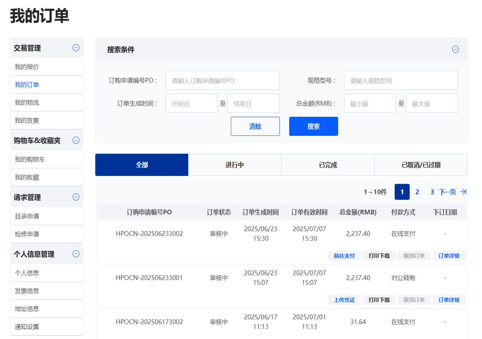This screenshot has width=482, height=339.
Task: Open the 已取消/已过期 tab
Action: coord(421,165)
